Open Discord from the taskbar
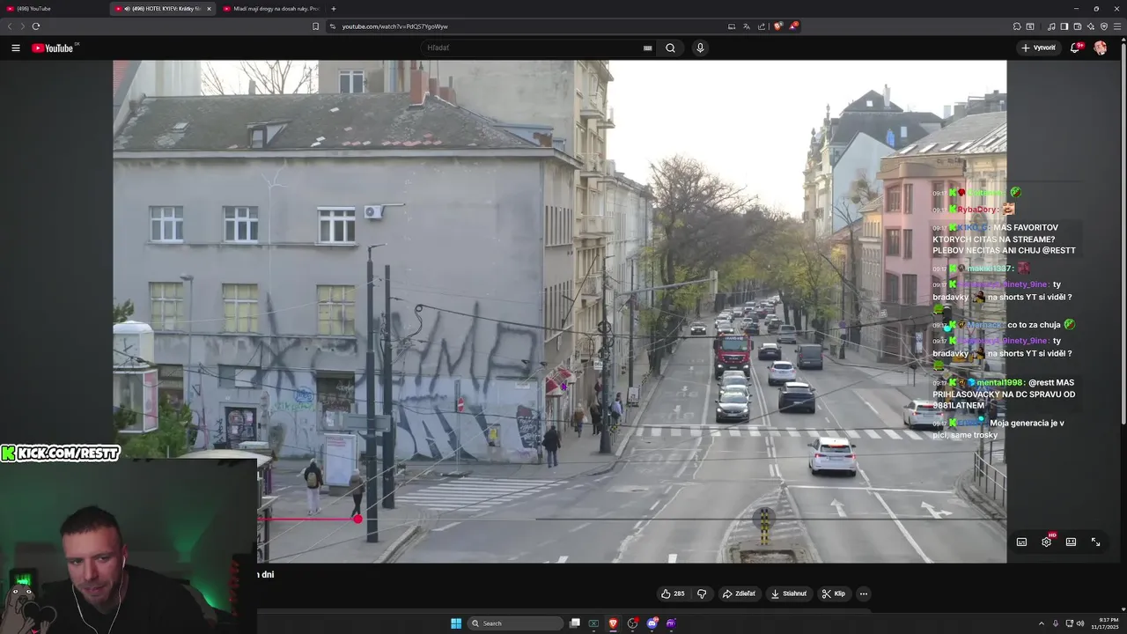 652,623
